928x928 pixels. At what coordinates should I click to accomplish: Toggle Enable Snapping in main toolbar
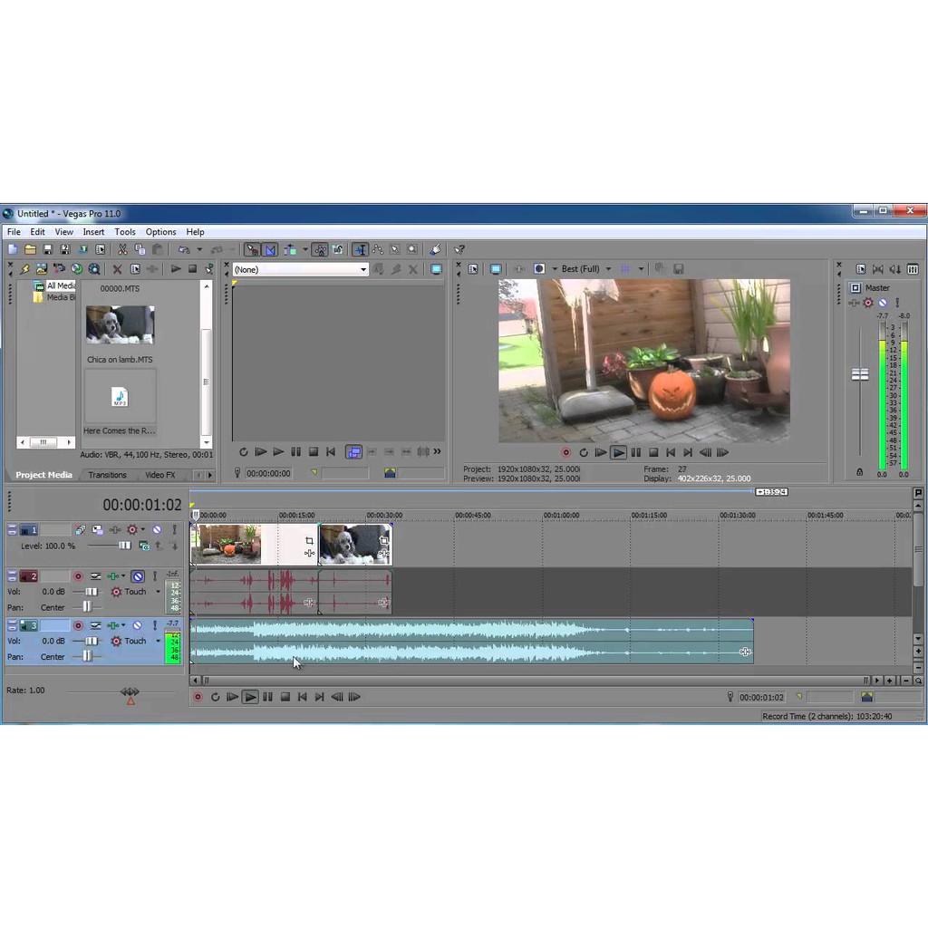tap(252, 250)
